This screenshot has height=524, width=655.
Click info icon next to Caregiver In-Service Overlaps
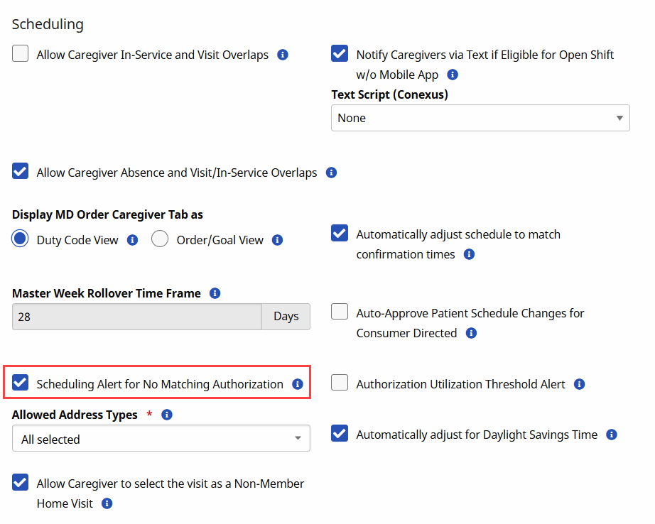coord(283,55)
